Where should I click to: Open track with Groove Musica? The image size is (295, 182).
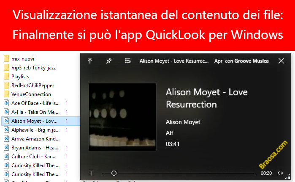coord(241,61)
